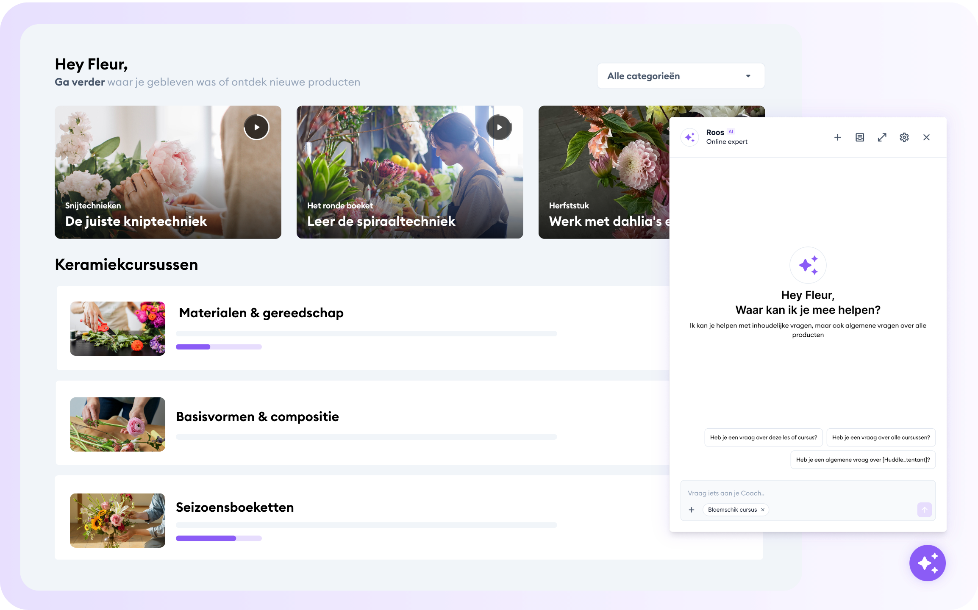Click the Seizoensboeketten progress bar
Viewport: 978px width, 610px height.
coord(219,538)
